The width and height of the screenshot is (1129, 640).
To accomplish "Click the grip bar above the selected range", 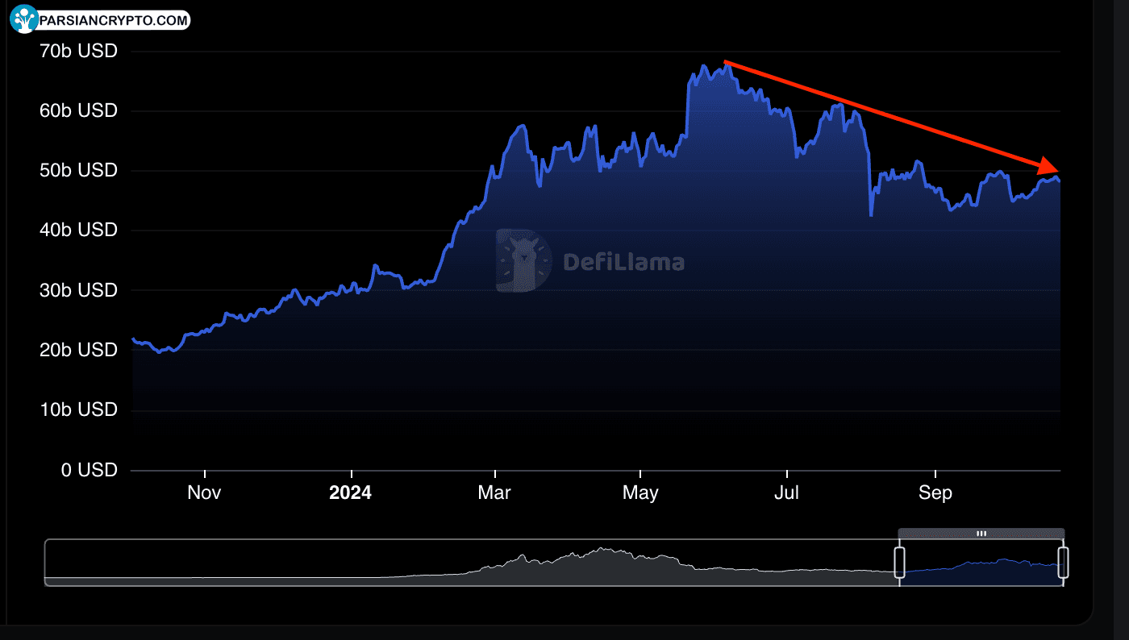I will [981, 534].
